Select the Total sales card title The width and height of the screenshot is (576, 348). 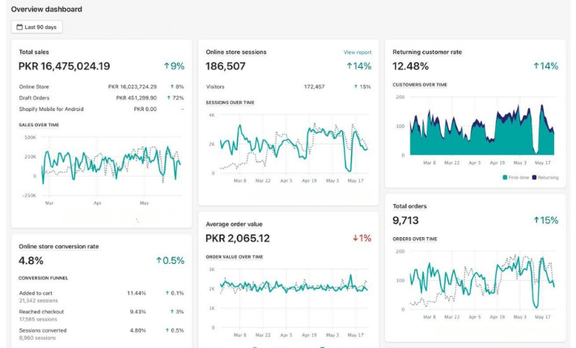34,52
